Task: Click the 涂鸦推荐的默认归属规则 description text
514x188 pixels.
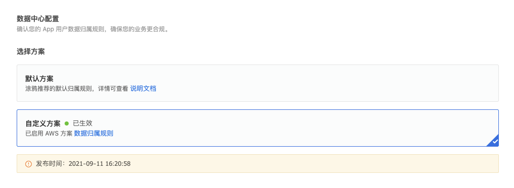Action: (59, 89)
